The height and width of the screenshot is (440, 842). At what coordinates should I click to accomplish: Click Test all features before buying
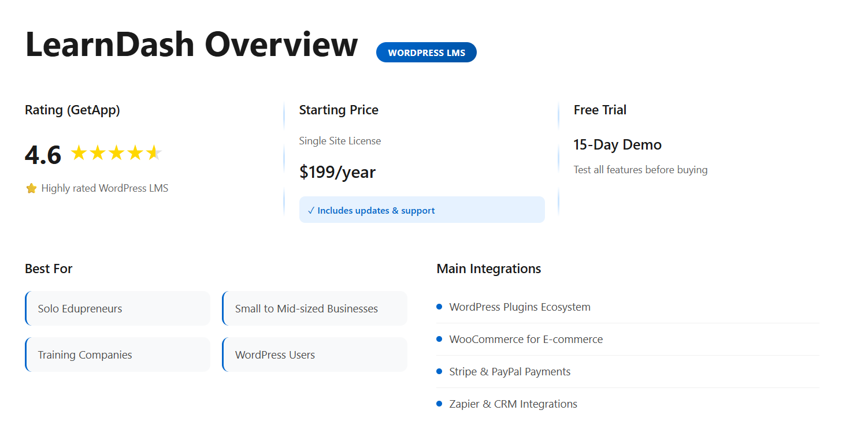click(640, 170)
